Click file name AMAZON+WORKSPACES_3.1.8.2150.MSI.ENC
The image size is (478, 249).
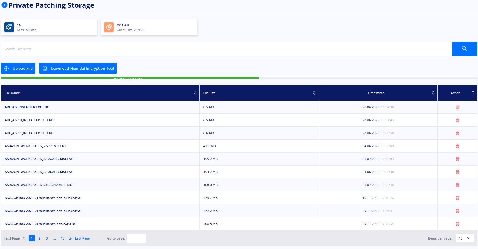[x=39, y=172]
